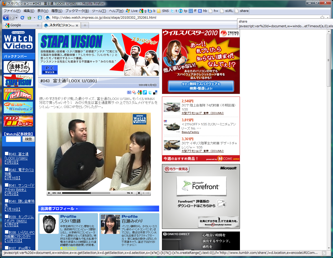Go back with the Firefox back arrow
This screenshot has height=258, width=333.
click(x=6, y=18)
